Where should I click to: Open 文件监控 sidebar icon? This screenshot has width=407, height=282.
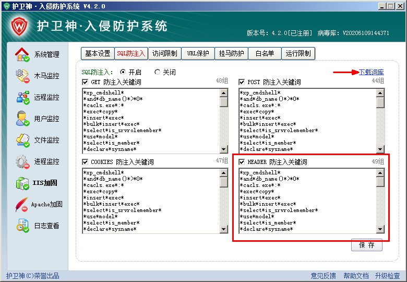click(x=22, y=140)
